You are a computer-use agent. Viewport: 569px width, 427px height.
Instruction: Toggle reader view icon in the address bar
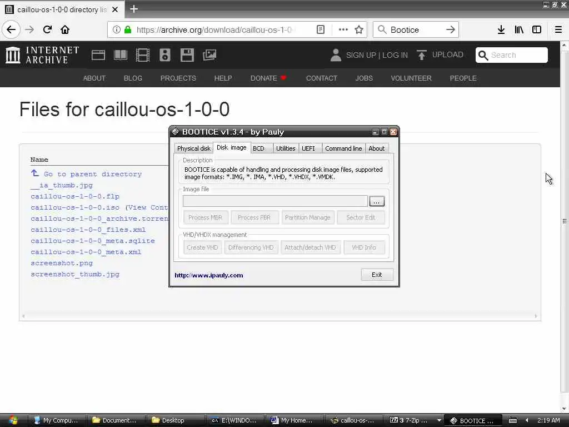321,29
